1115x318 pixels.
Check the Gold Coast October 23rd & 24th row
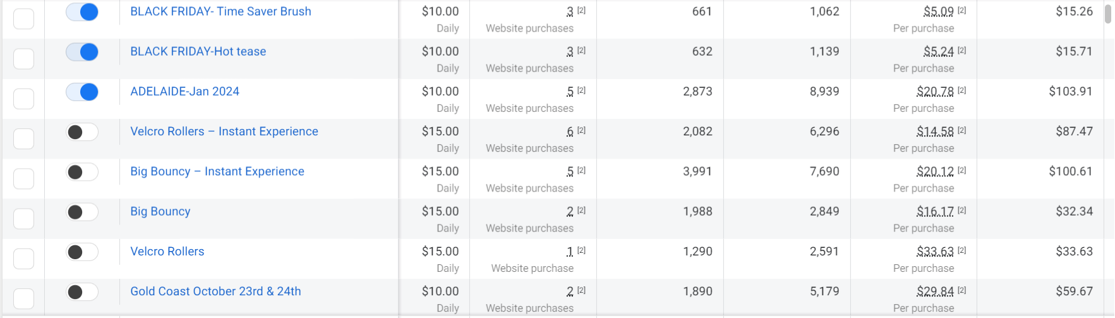click(x=23, y=298)
